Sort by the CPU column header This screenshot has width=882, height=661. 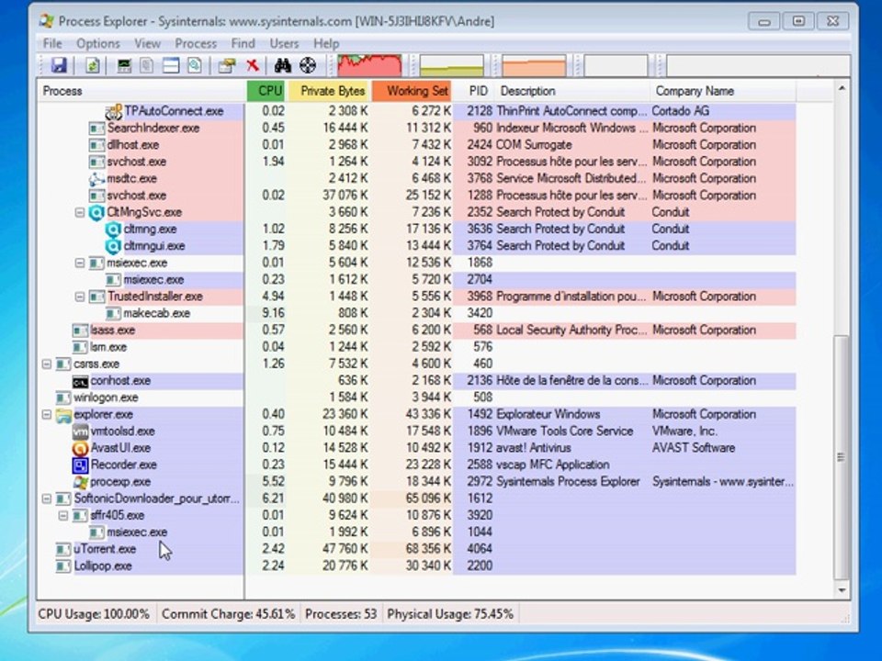tap(267, 91)
